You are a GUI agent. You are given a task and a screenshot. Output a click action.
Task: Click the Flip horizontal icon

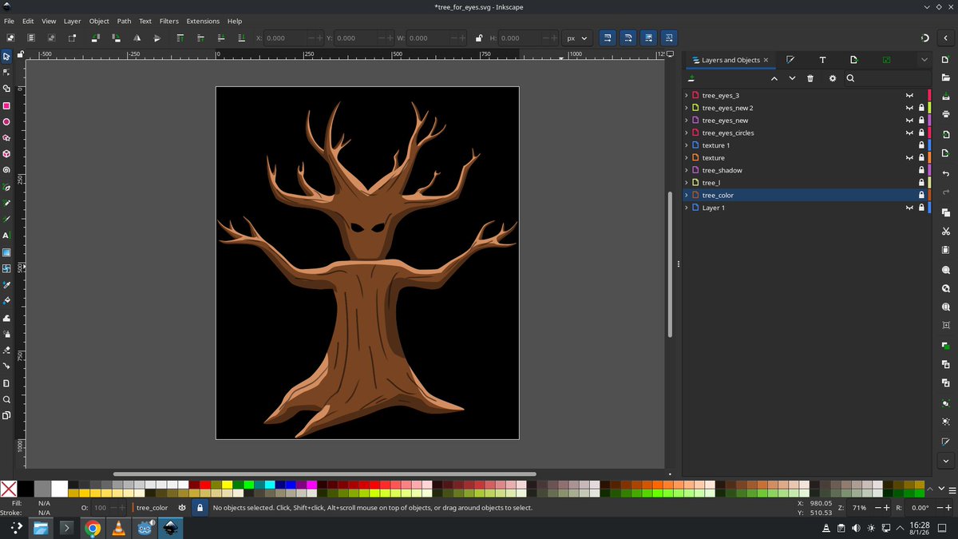coord(137,38)
